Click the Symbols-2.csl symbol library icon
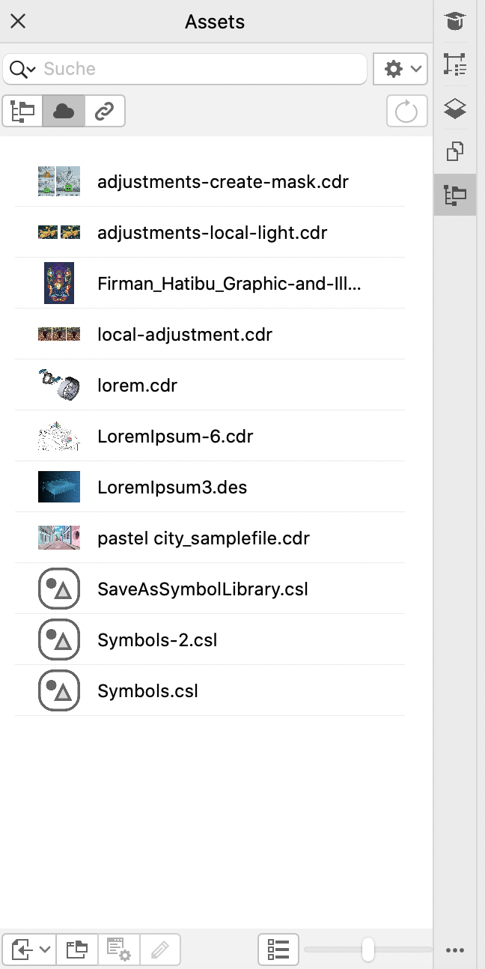The height and width of the screenshot is (969, 485). (59, 640)
